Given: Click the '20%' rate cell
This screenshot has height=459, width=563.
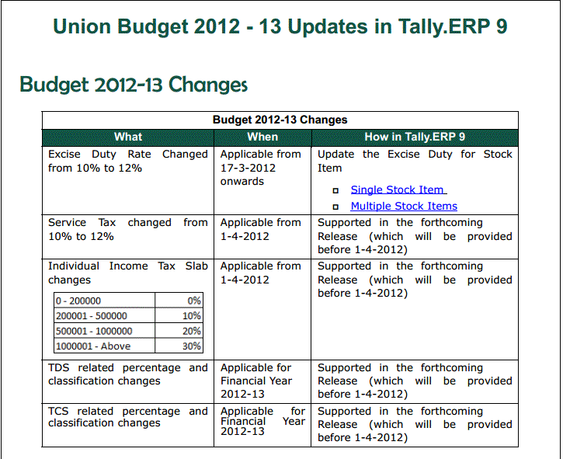Looking at the screenshot, I should click(x=179, y=331).
